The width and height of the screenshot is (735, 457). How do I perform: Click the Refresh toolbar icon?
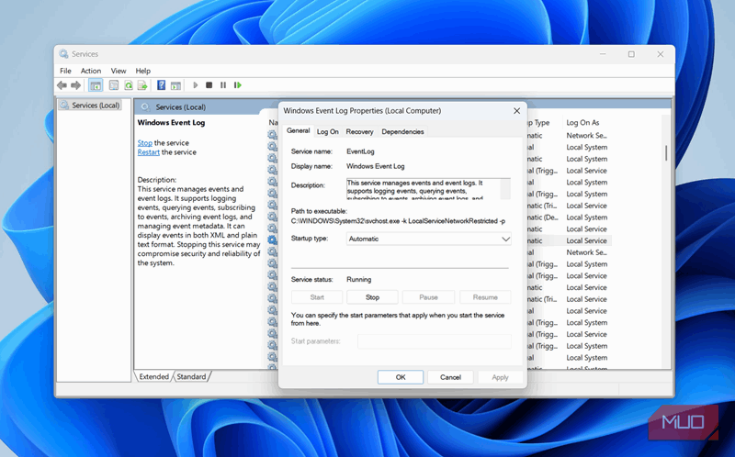pyautogui.click(x=129, y=85)
